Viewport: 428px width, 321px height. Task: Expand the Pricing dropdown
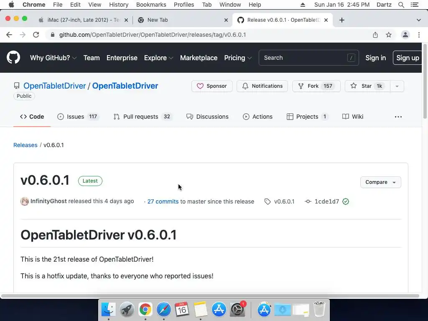coord(238,58)
